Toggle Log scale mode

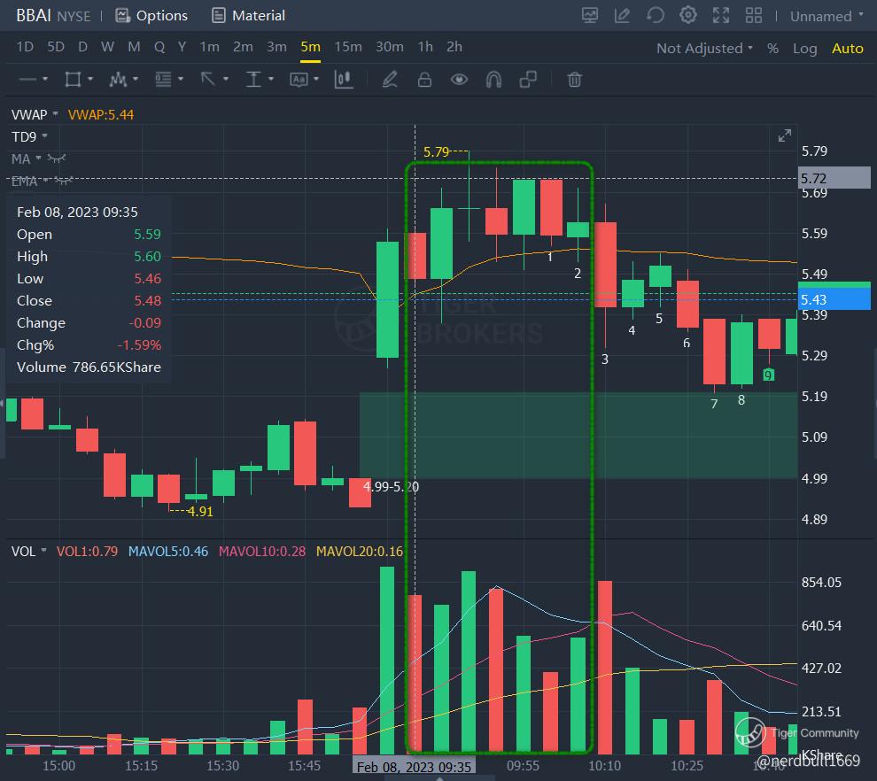coord(805,49)
